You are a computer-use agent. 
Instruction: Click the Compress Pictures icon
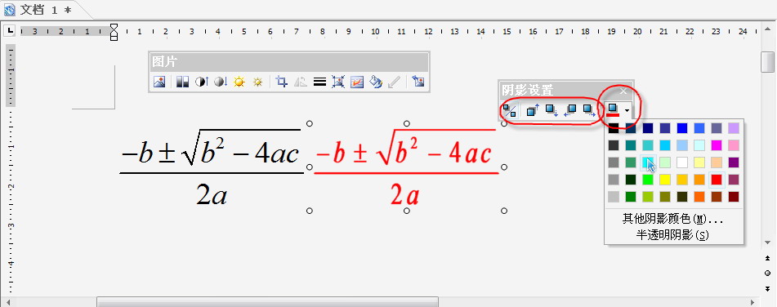pyautogui.click(x=338, y=82)
